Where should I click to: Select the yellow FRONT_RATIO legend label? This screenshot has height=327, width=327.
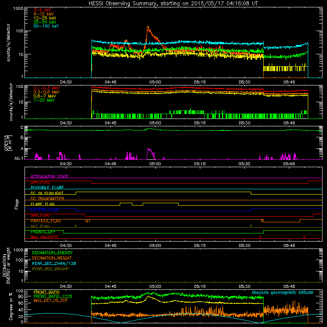pos(47,292)
